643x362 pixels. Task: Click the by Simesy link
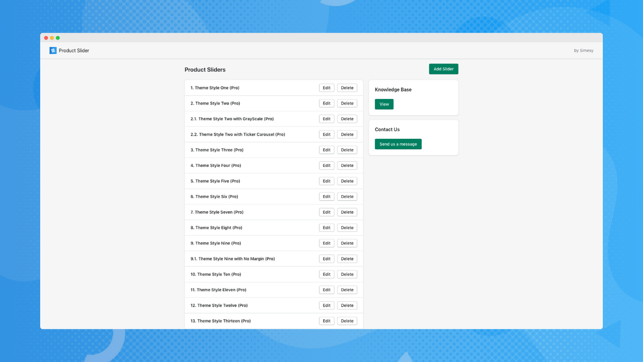(x=583, y=50)
